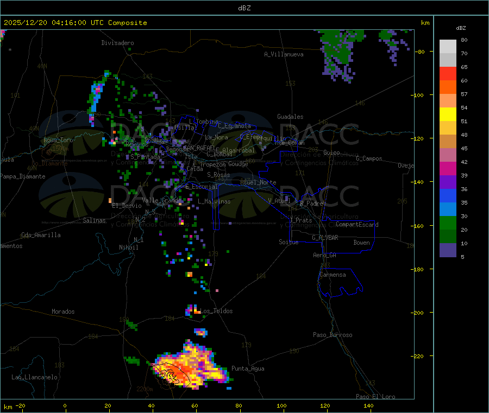Viewport: 489px width, 413px height.
Task: Select the 80 dBZ light gray swatch
Action: point(448,47)
